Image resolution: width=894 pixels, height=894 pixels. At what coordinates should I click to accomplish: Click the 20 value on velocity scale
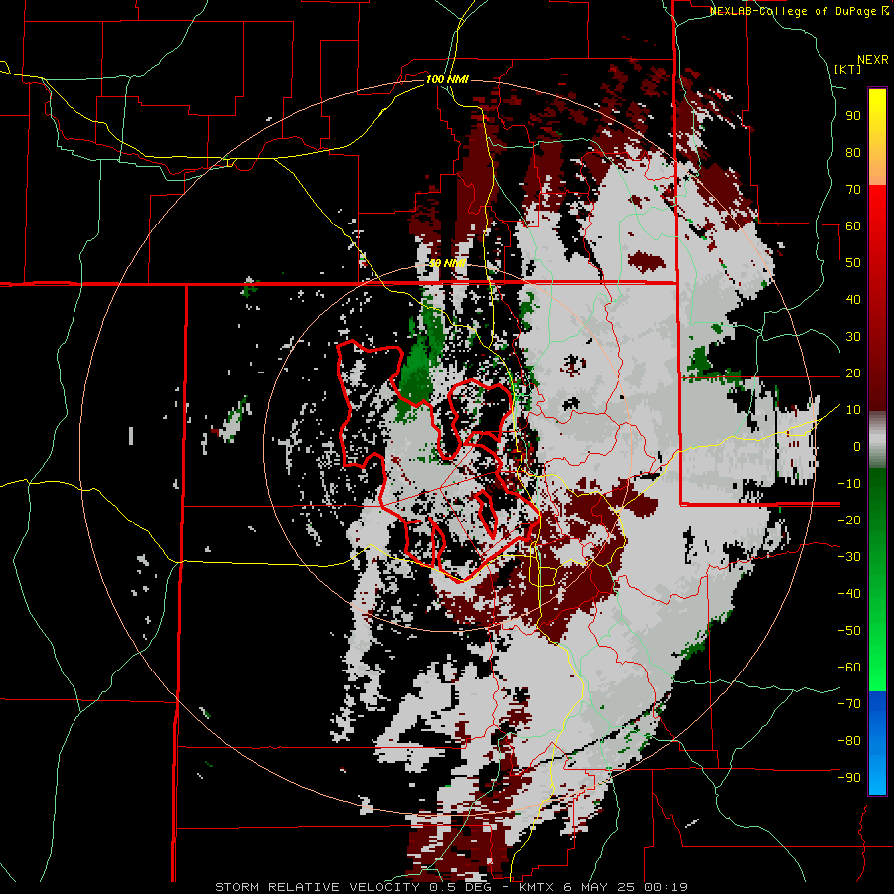coord(853,373)
